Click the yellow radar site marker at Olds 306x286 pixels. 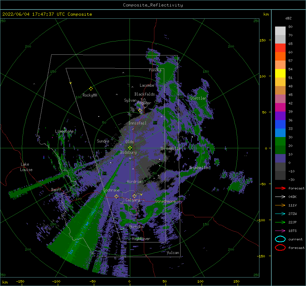coord(130,148)
